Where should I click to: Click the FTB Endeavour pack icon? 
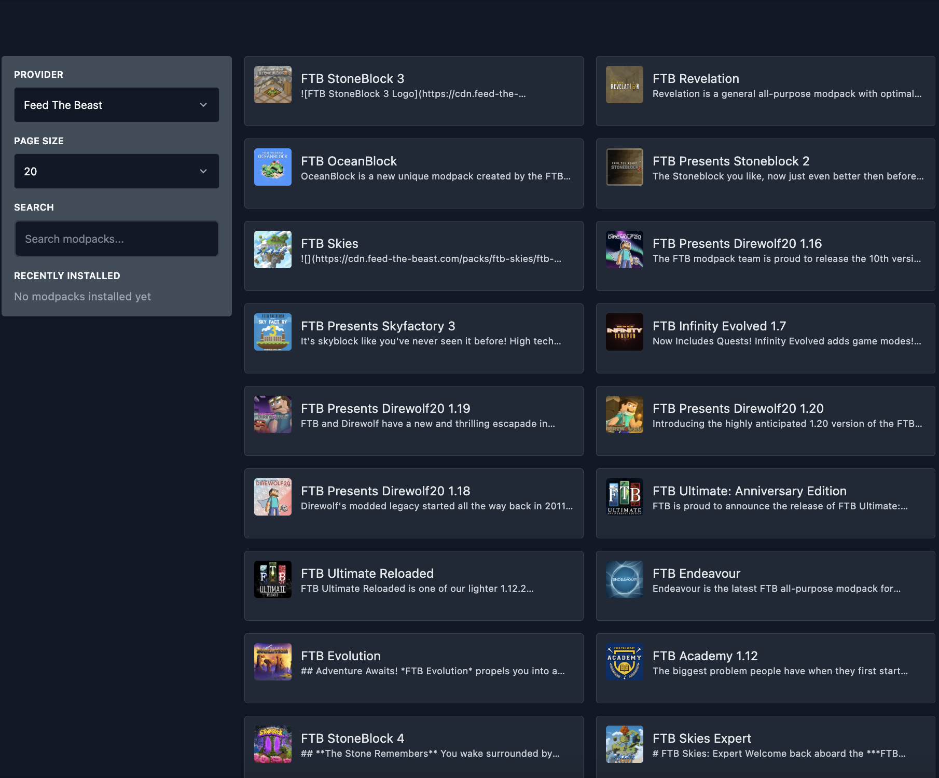(x=624, y=579)
